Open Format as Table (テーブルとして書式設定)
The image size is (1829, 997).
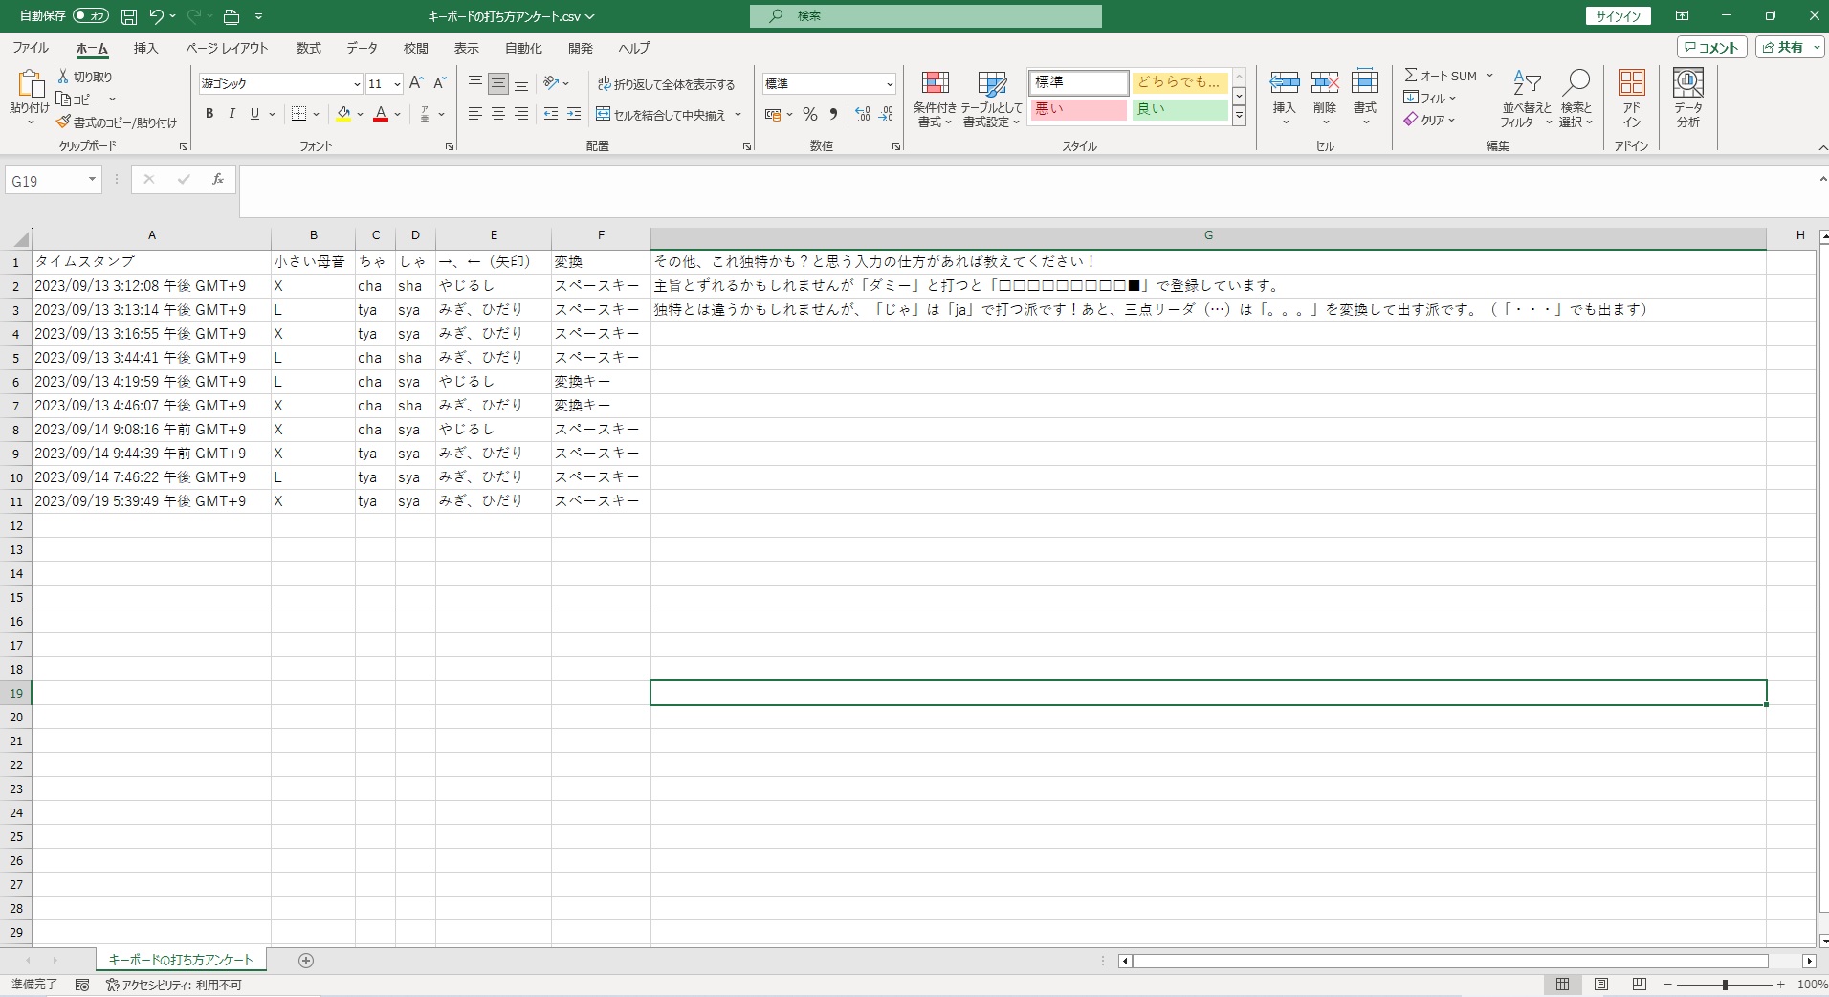click(x=992, y=100)
